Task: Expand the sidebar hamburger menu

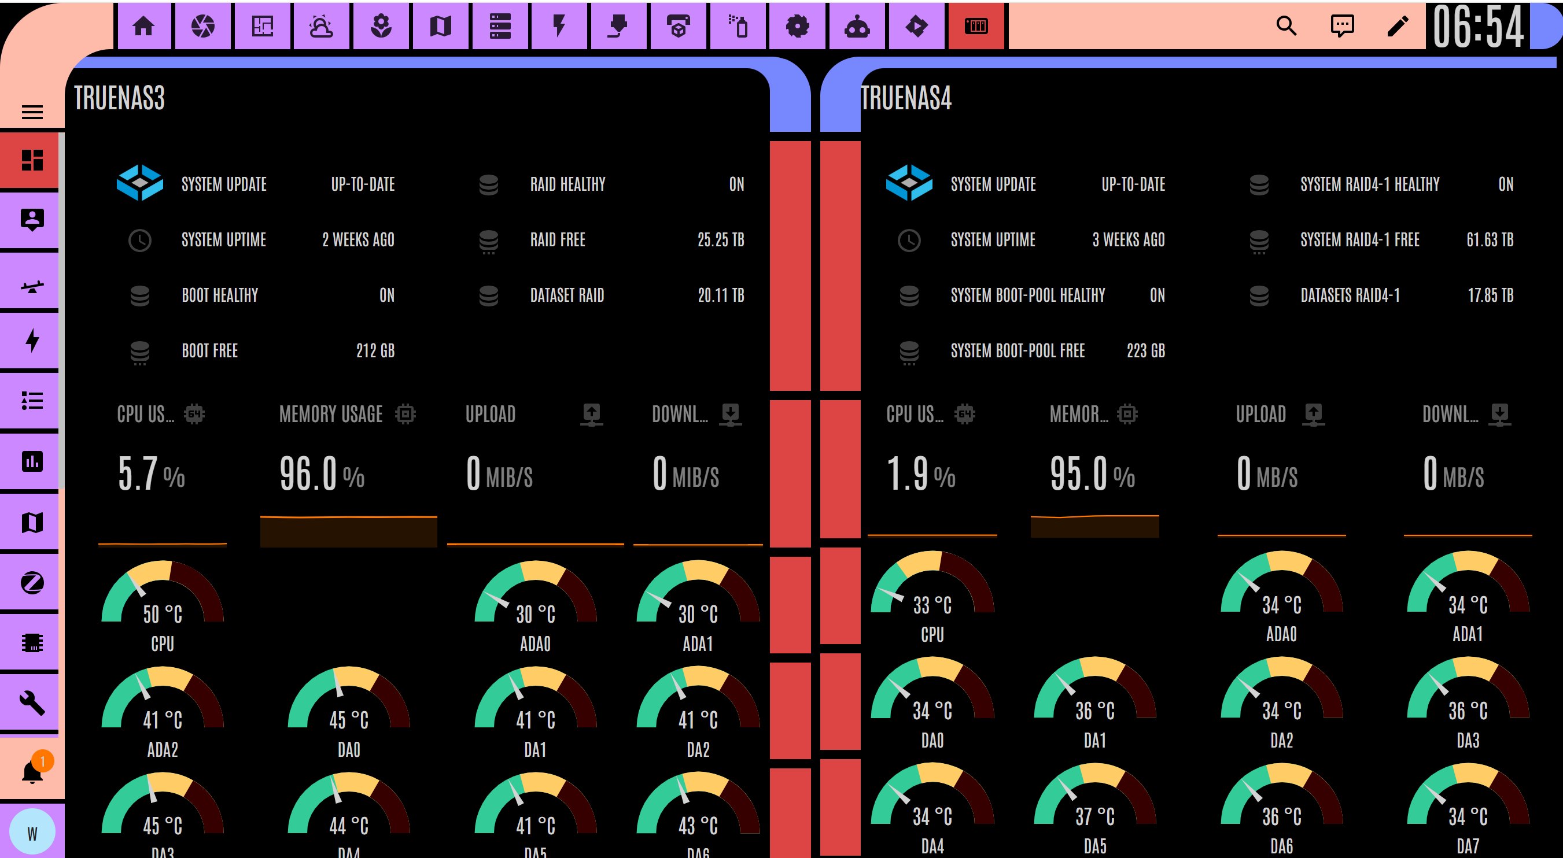Action: tap(32, 112)
